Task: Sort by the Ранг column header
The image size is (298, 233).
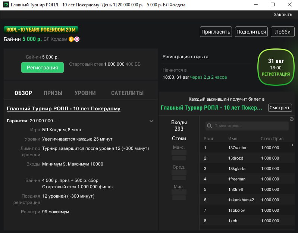Action: (x=209, y=139)
